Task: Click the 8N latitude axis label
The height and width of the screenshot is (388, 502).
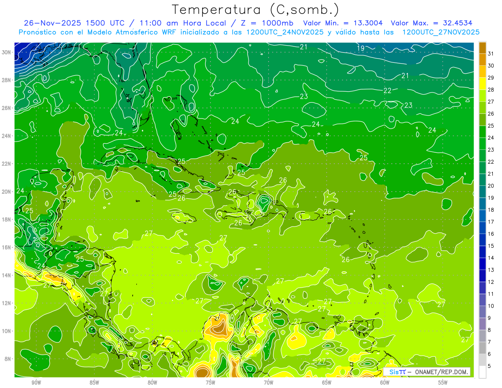Action: click(8, 359)
